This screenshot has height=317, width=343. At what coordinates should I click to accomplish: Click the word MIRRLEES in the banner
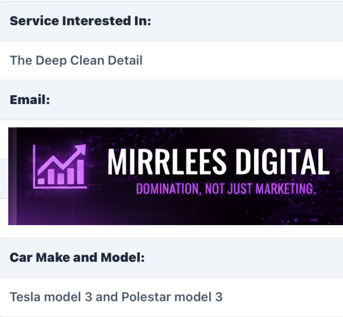[x=167, y=162]
